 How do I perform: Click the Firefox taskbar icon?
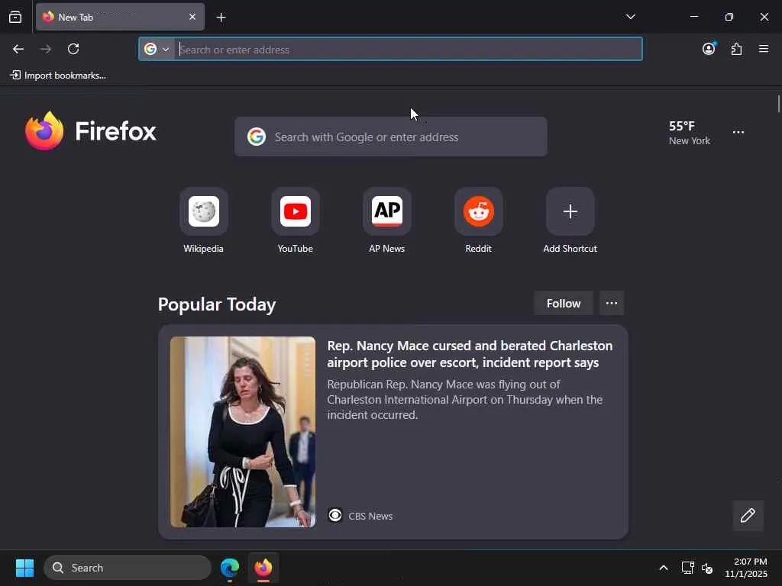[x=263, y=568]
